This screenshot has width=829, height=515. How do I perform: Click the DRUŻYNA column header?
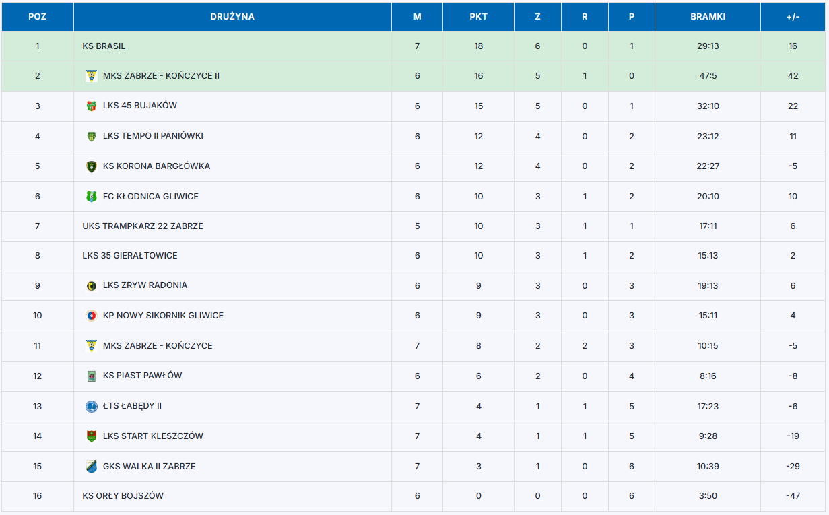click(x=232, y=17)
